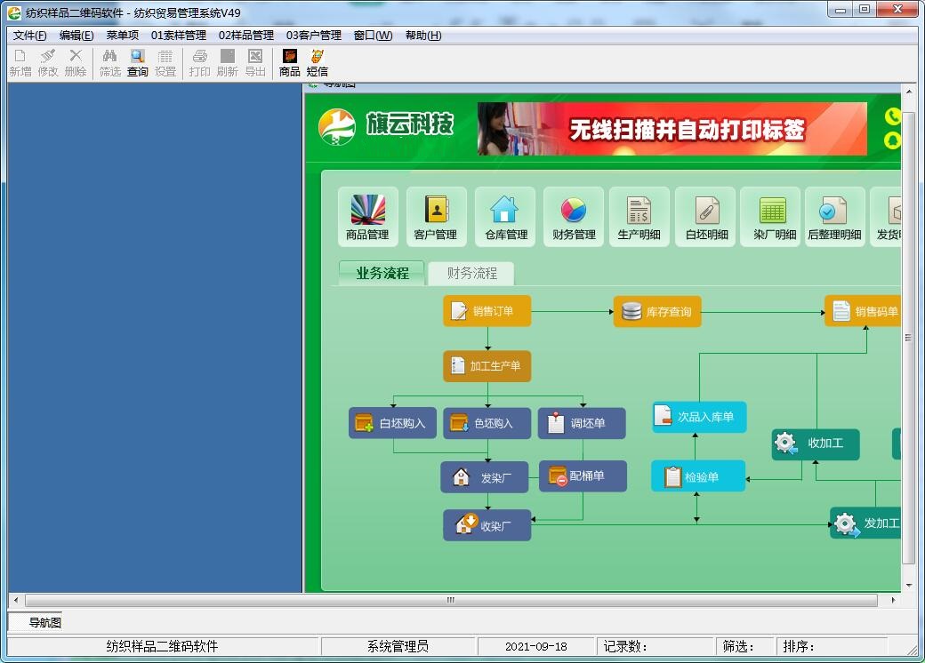Open the 01索样管理 menu
This screenshot has height=663, width=925.
pos(179,36)
